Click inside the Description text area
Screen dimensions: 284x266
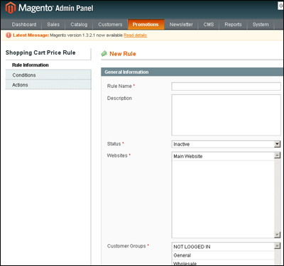click(226, 115)
